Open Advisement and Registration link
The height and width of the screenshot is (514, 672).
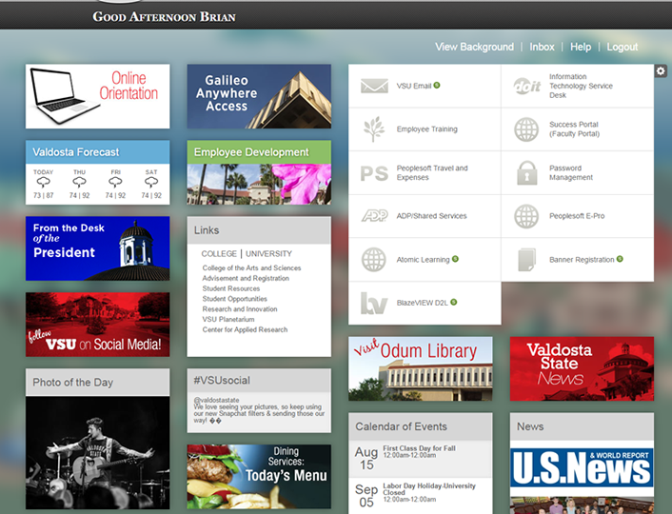246,278
